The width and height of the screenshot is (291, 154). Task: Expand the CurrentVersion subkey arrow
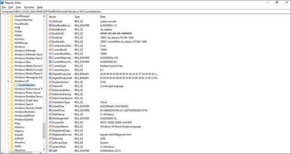click(x=12, y=85)
